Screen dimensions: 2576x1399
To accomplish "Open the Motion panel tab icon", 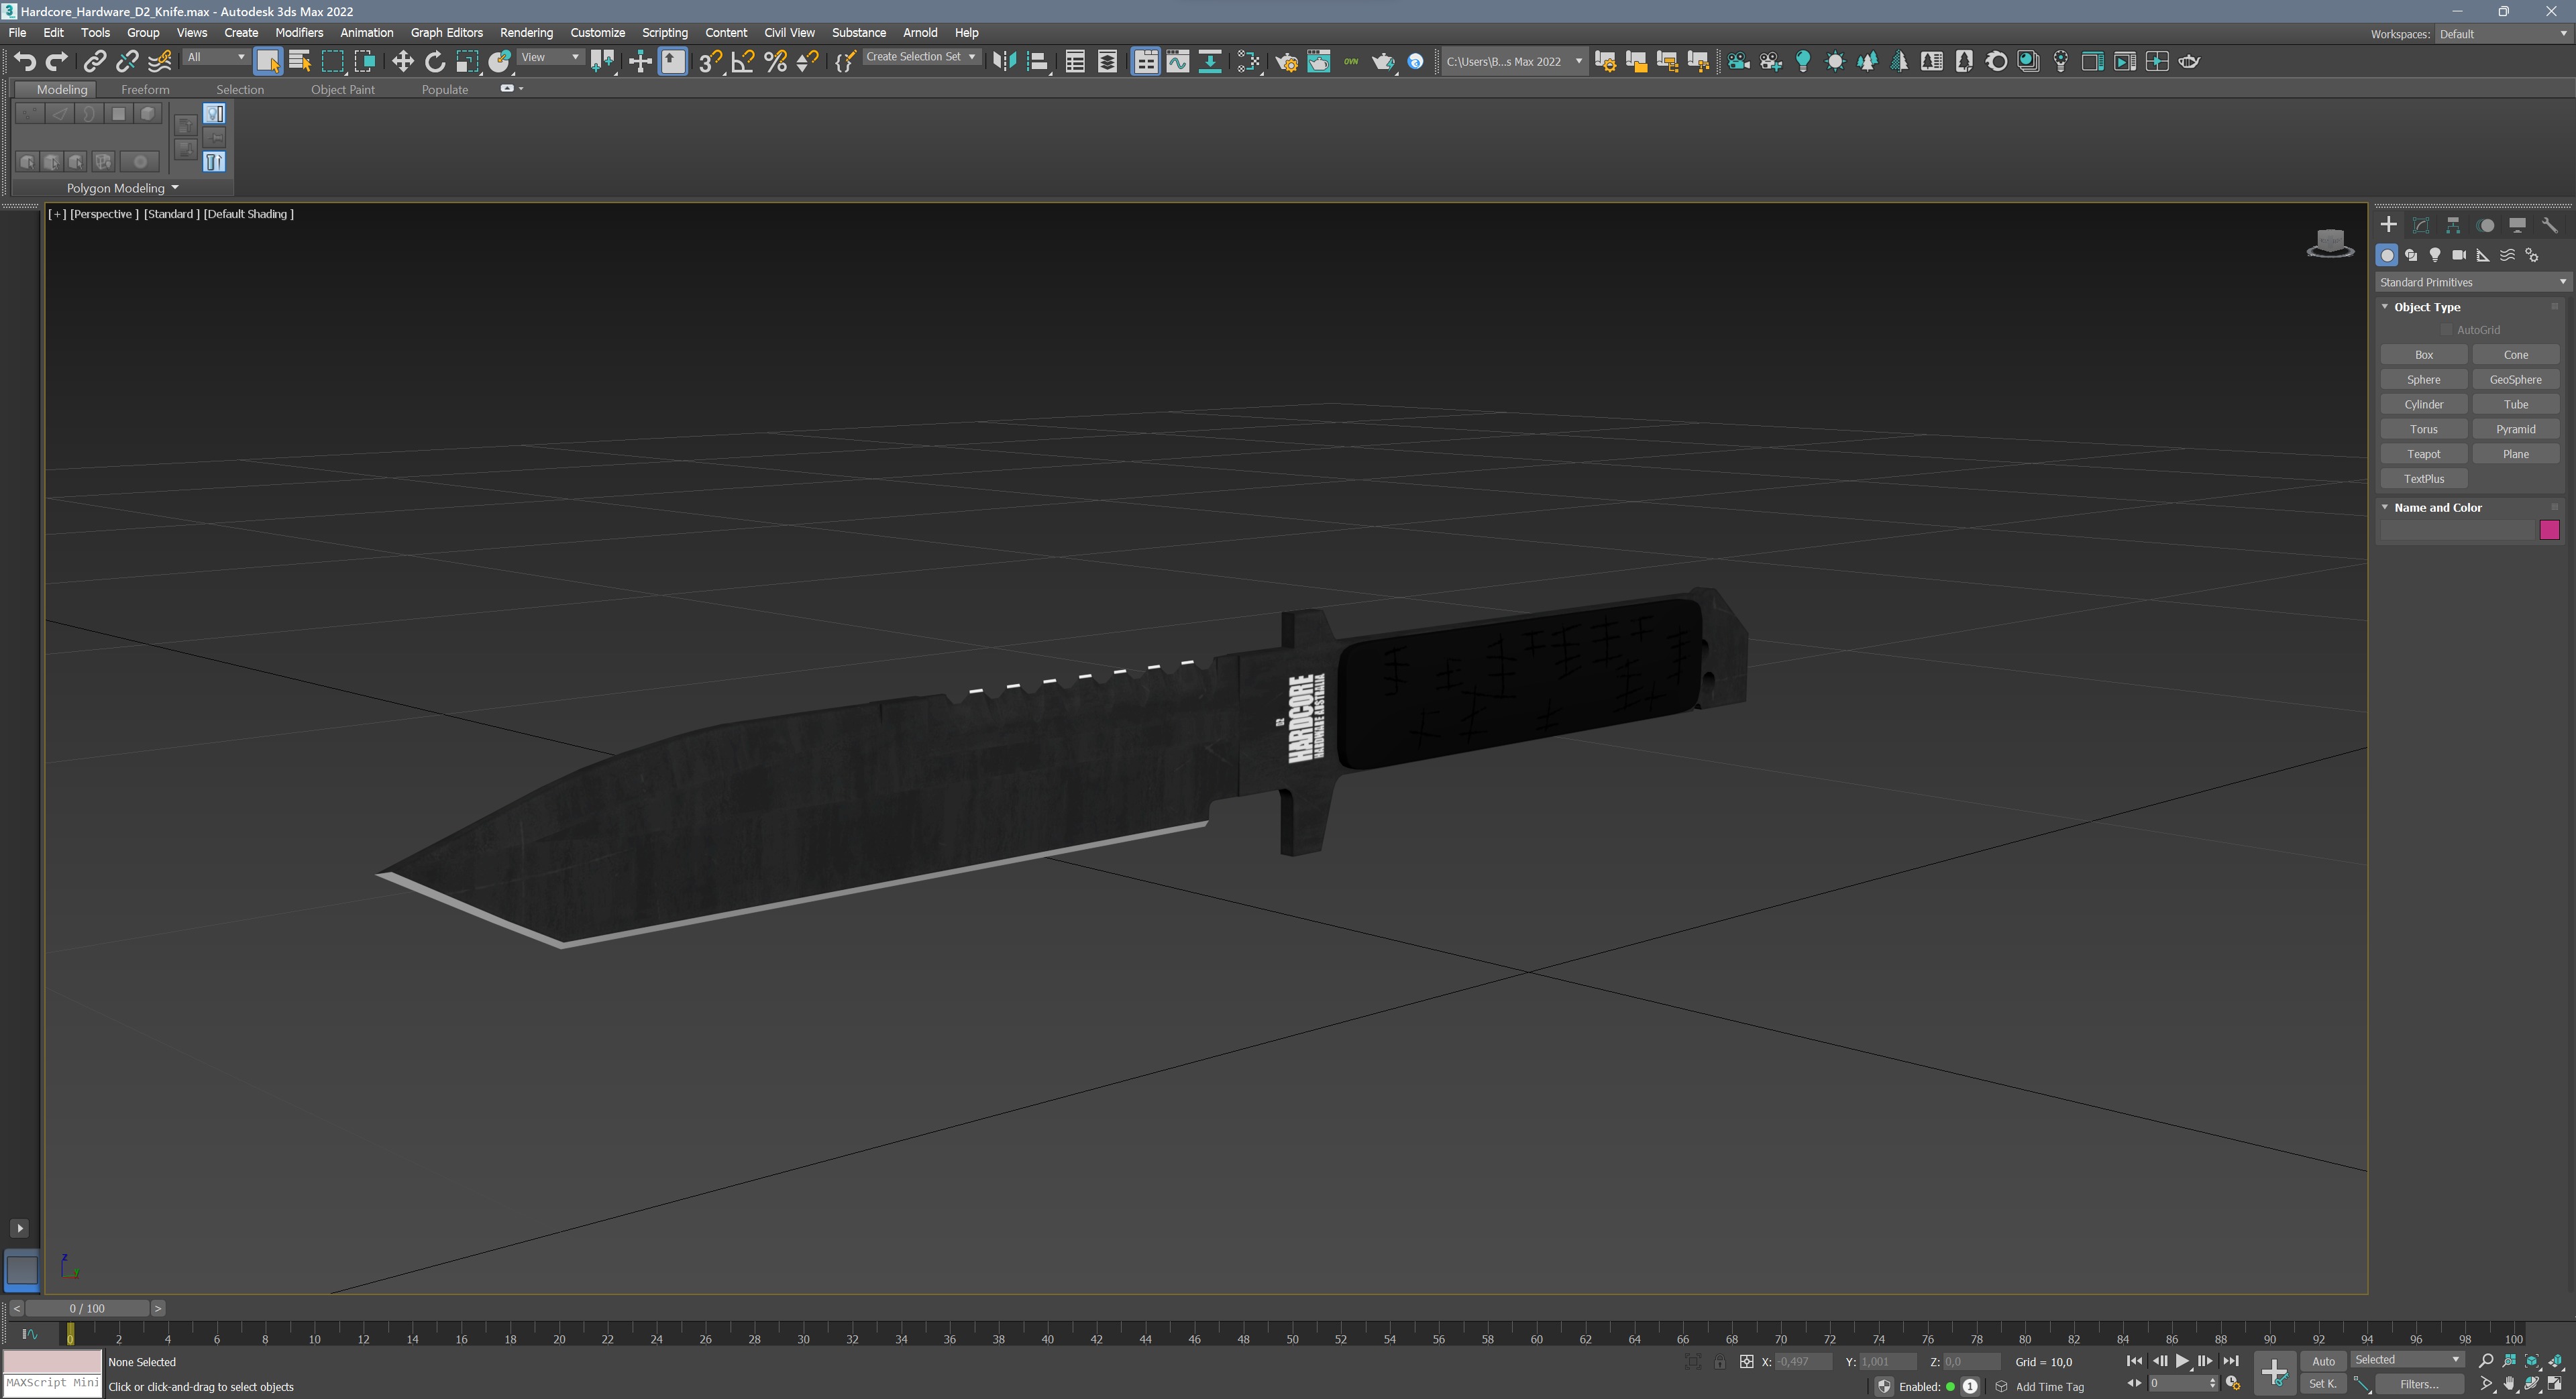I will [x=2486, y=225].
